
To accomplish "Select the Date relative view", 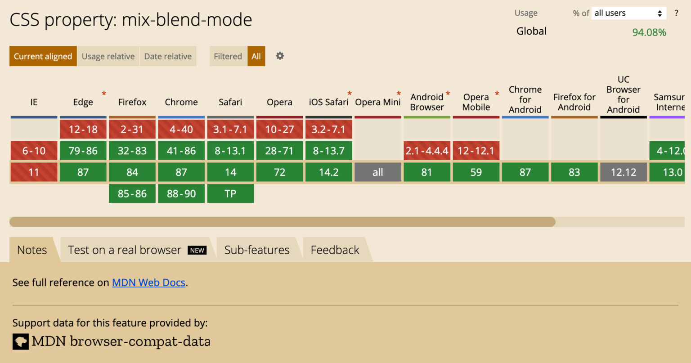I will (x=168, y=56).
